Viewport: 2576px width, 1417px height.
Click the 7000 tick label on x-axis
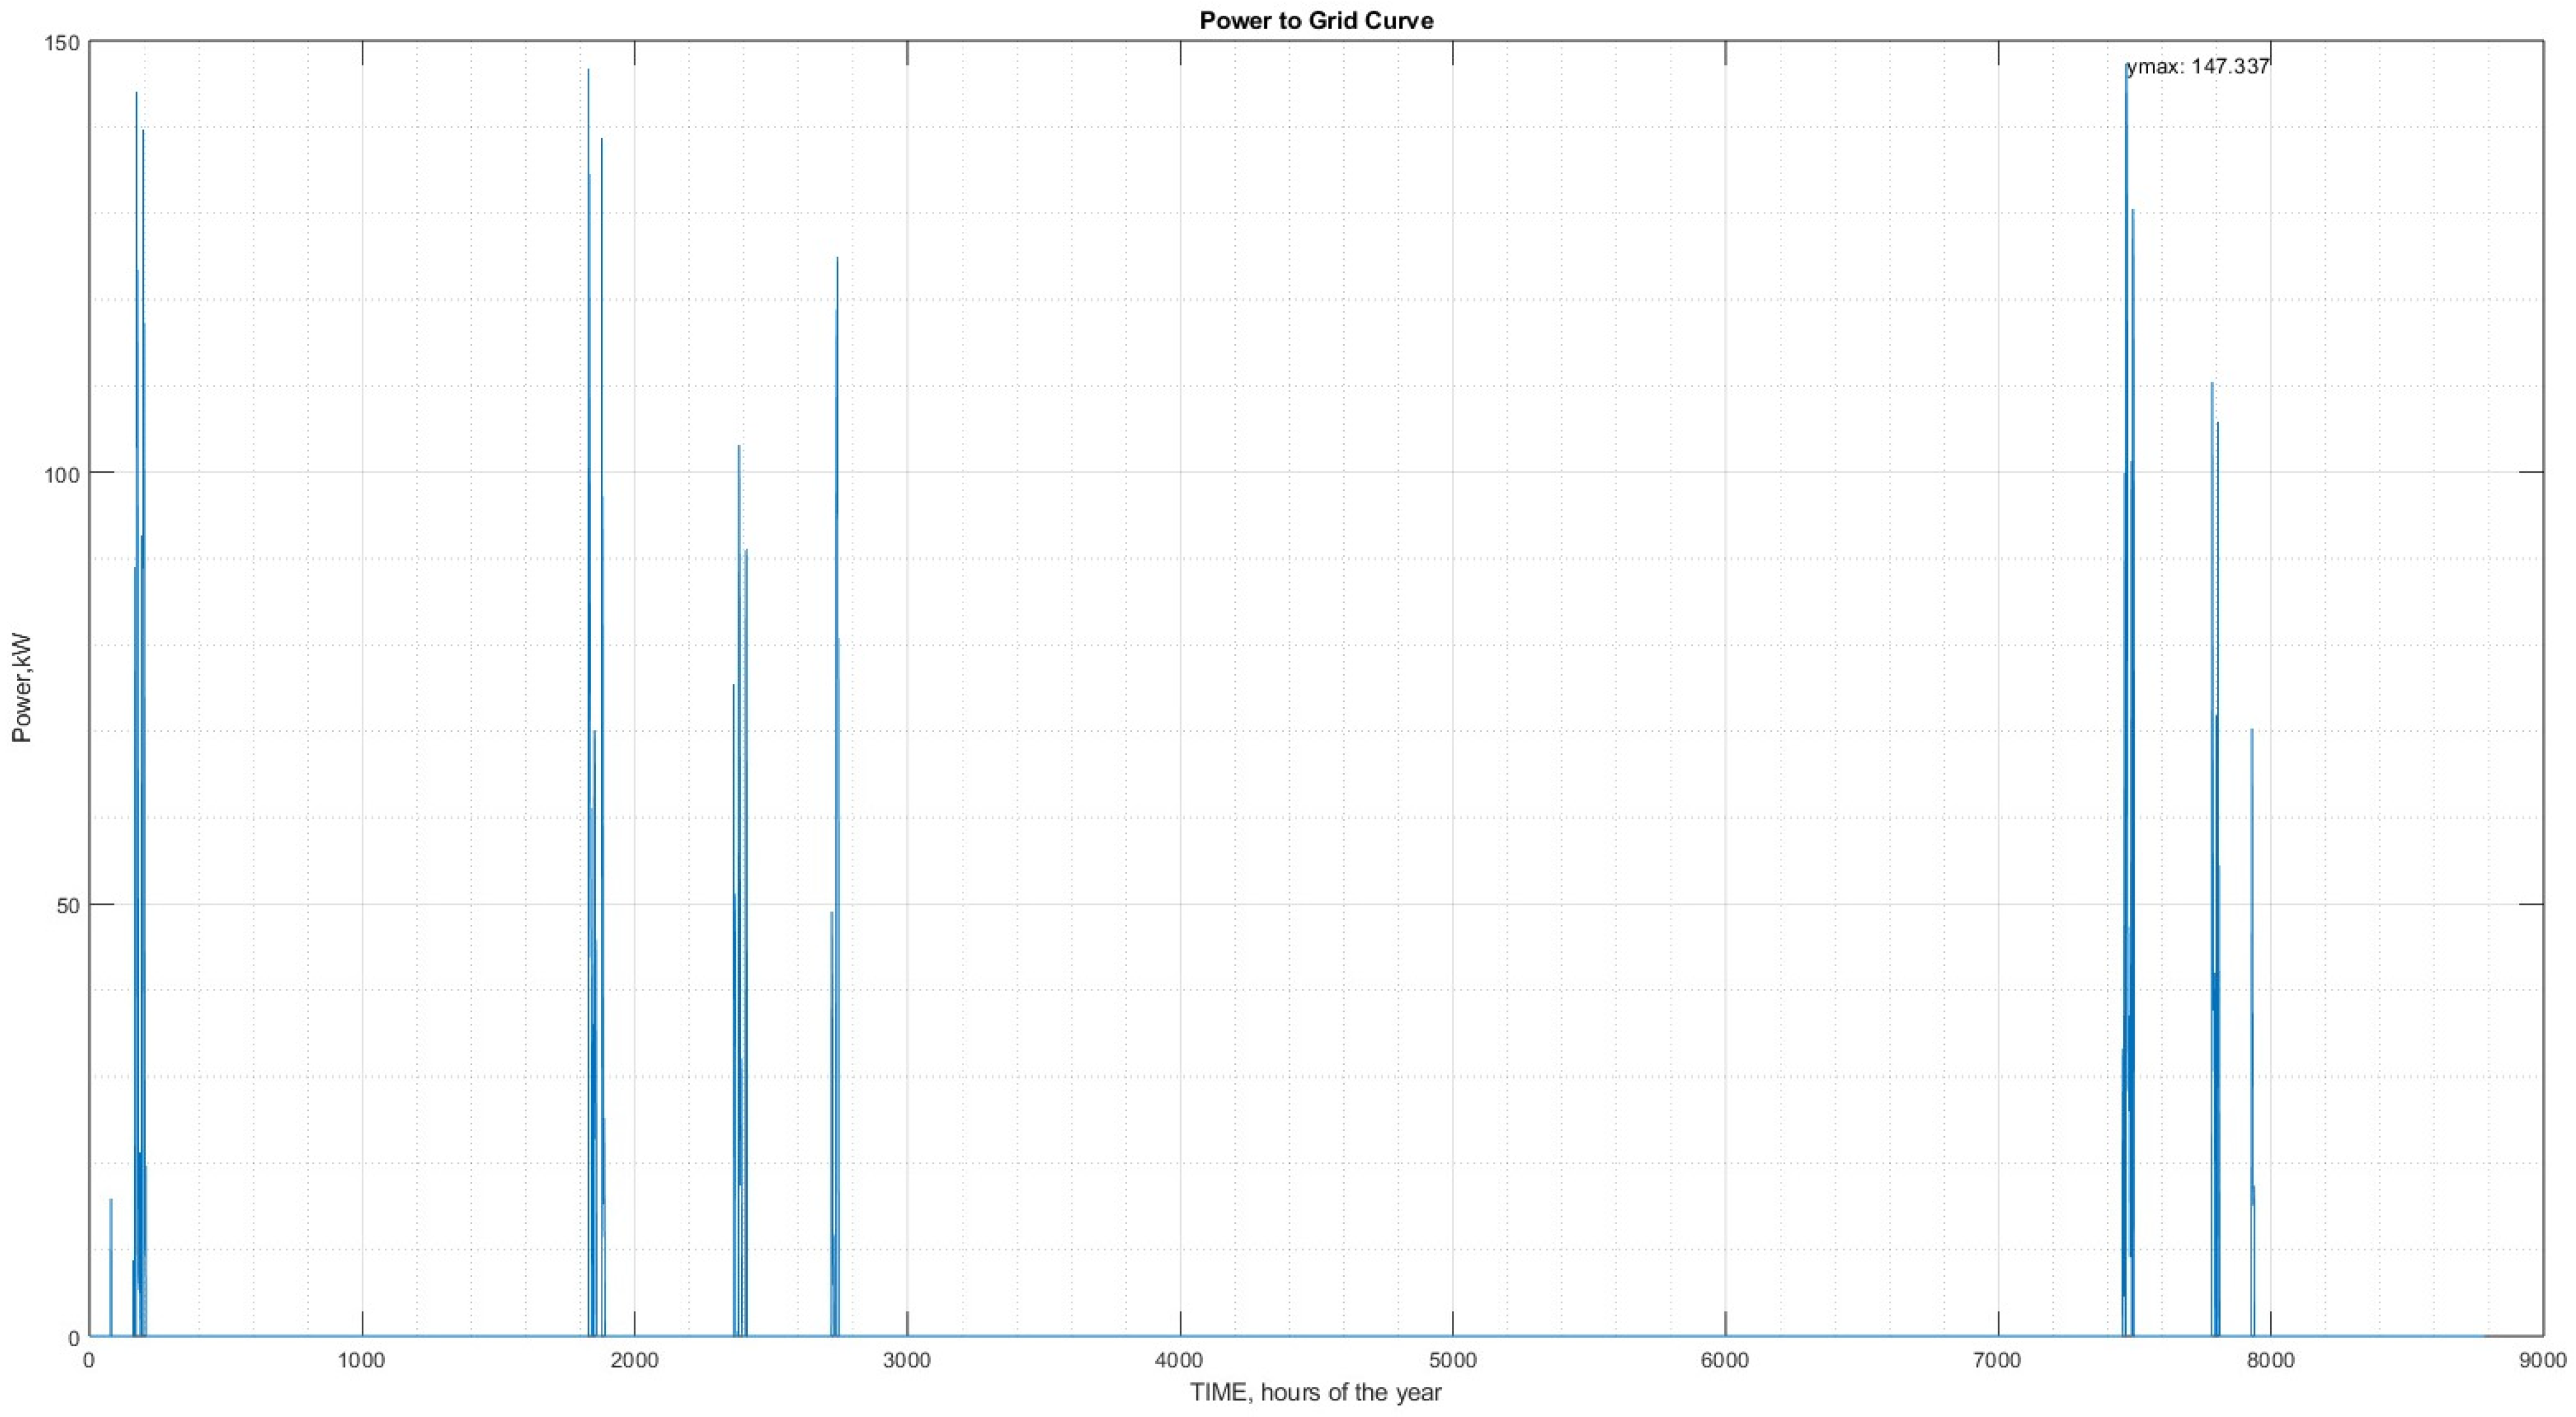click(1998, 1360)
